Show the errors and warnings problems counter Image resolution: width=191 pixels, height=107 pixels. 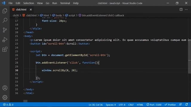click(8, 105)
